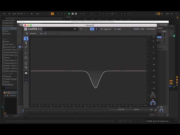Screen dimensions: 180x135
Task: Activate the magnifier zoom tool
Action: 26,67
